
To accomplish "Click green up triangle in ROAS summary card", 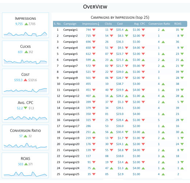I will click(26, 164).
